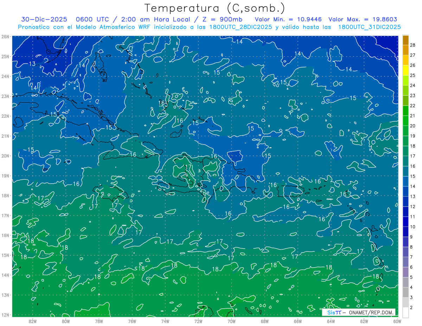Click longitude axis label "62W"
This screenshot has height=326, width=422.
pyautogui.click(x=364, y=321)
